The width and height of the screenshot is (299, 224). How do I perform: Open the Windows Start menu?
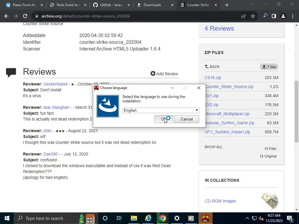(7, 218)
